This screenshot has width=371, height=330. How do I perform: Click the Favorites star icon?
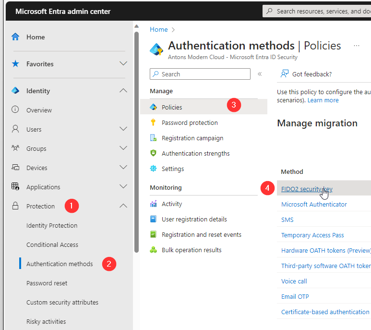(x=15, y=64)
